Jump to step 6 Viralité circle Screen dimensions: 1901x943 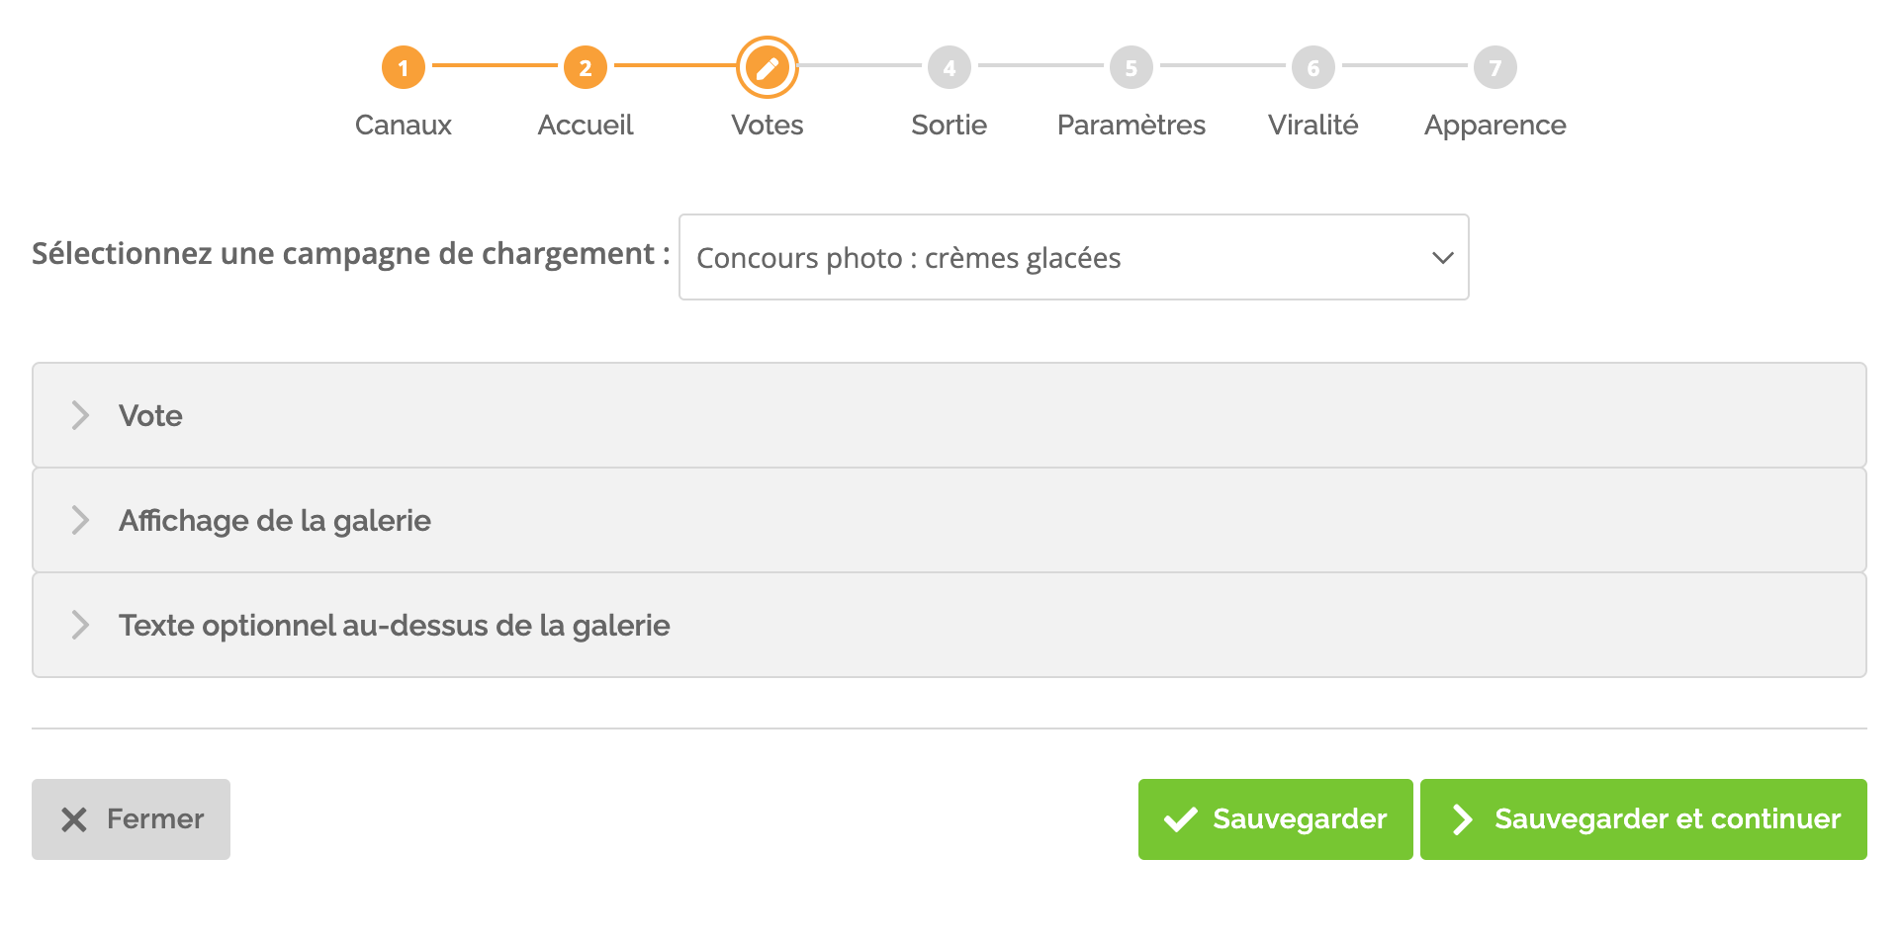(1313, 67)
